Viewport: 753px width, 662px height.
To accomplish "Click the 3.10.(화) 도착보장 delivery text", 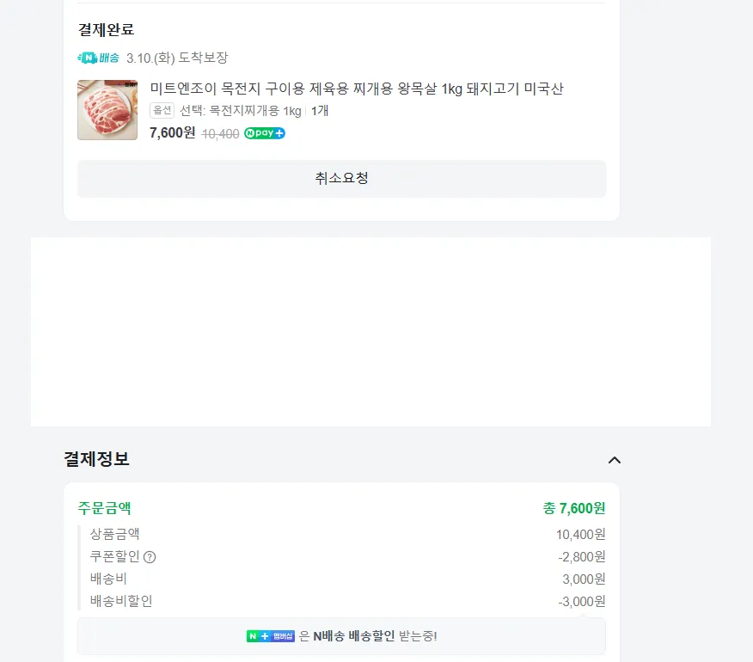I will (x=177, y=58).
